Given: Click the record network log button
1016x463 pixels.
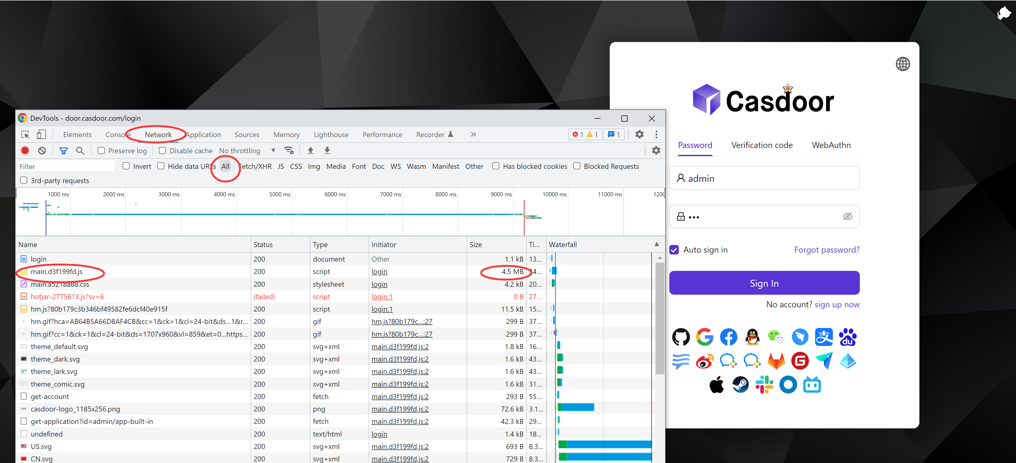Looking at the screenshot, I should pos(25,150).
